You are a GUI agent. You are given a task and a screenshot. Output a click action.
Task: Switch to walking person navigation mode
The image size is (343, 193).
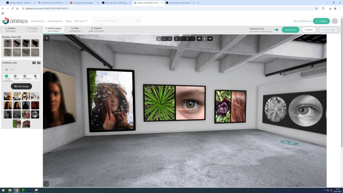(x=205, y=39)
